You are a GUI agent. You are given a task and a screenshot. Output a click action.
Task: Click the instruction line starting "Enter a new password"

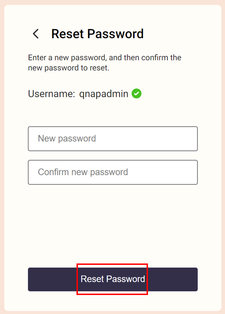105,58
